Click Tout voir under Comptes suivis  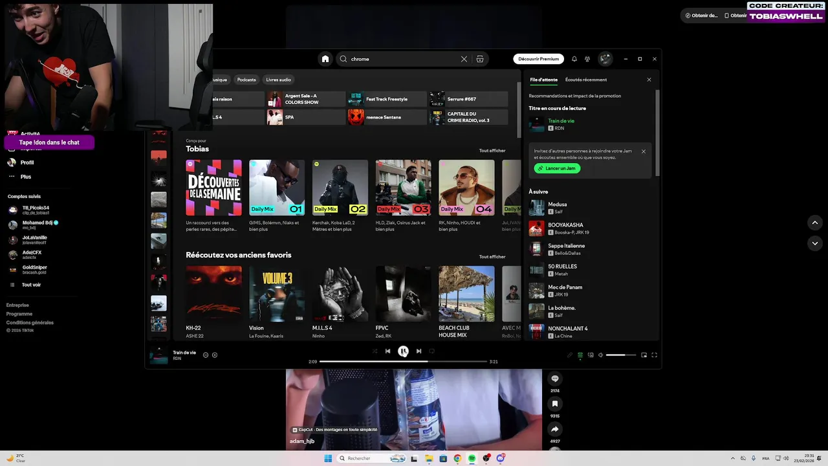[x=26, y=285]
